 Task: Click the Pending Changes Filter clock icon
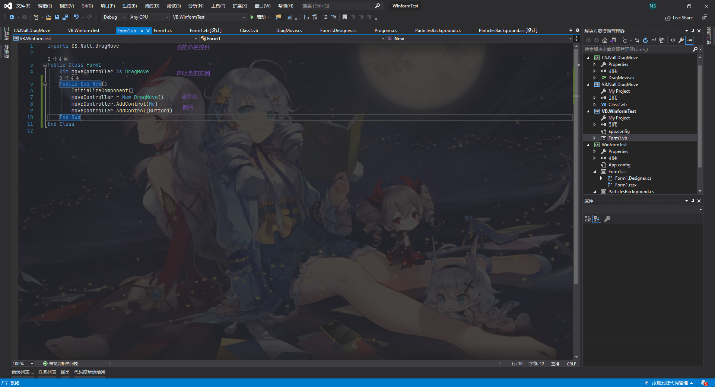625,40
